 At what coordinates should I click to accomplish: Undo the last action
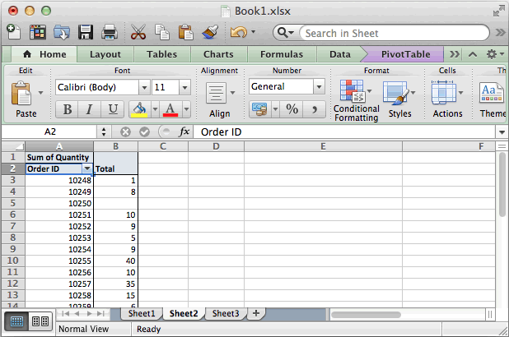click(239, 32)
